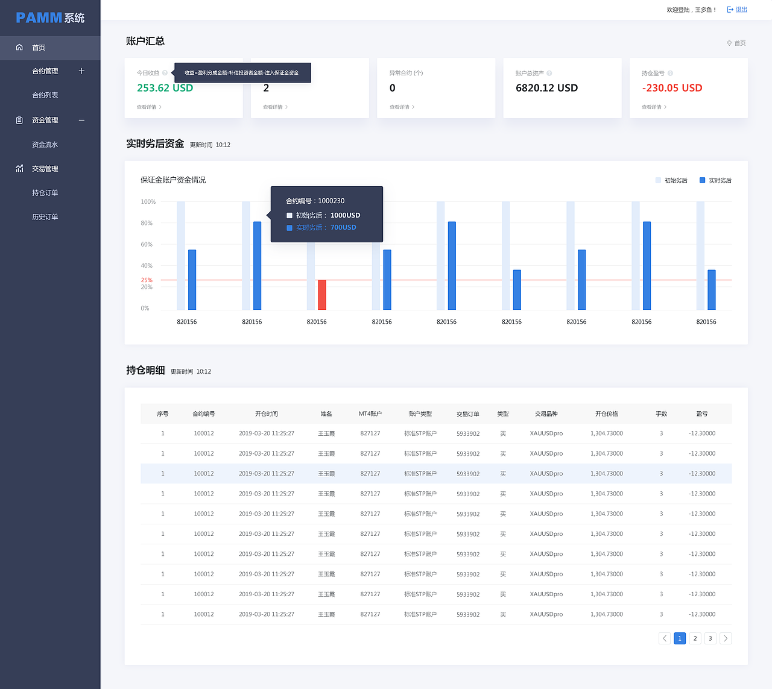Toggle 实时劣后 legend swatch
The height and width of the screenshot is (689, 772).
click(702, 180)
